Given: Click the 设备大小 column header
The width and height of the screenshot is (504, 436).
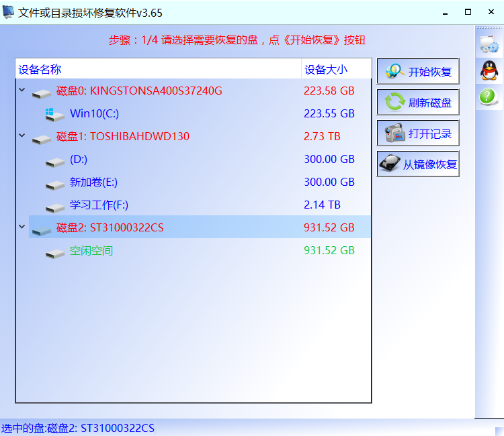Looking at the screenshot, I should click(x=336, y=69).
